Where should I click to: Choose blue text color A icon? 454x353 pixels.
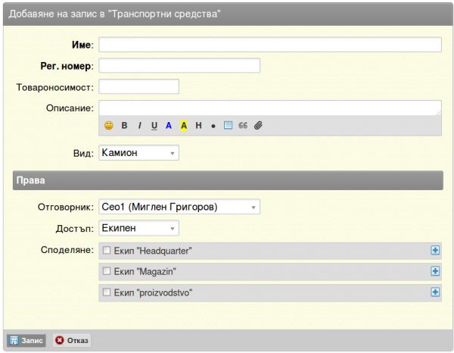point(169,126)
